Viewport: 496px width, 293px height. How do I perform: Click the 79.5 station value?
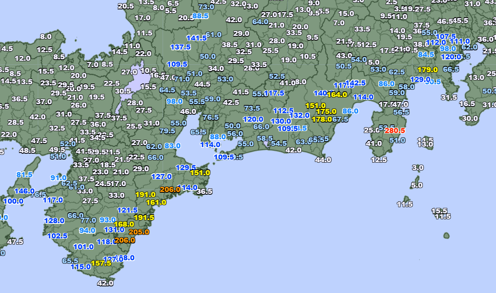(167, 131)
